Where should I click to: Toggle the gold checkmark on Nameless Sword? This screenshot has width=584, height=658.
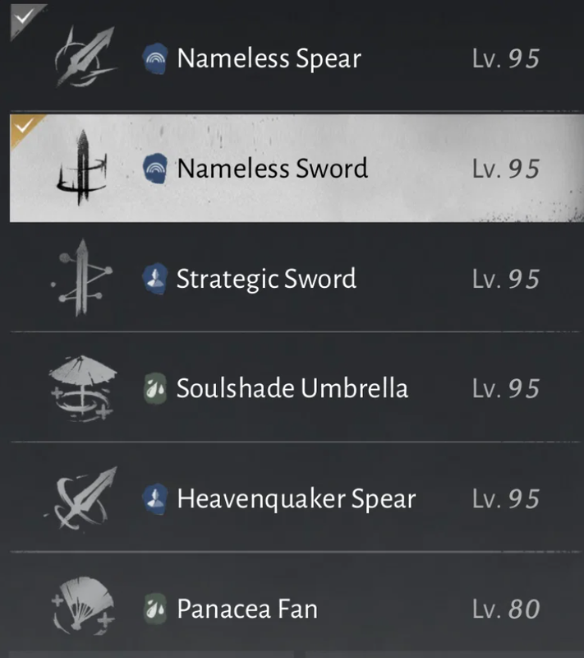(x=25, y=127)
